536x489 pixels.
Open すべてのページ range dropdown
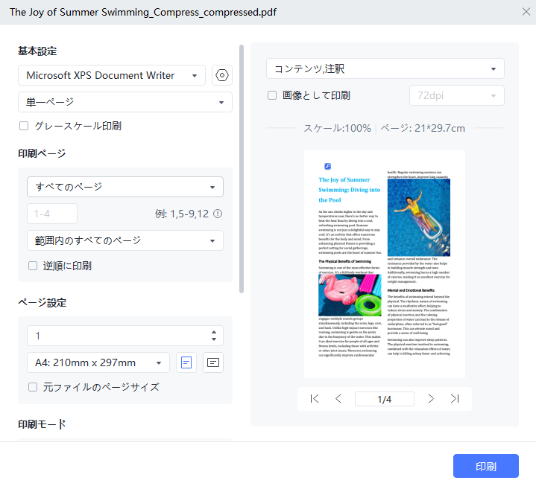[125, 187]
